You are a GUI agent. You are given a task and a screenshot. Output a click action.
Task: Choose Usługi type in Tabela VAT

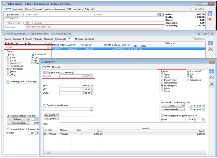(x=162, y=91)
